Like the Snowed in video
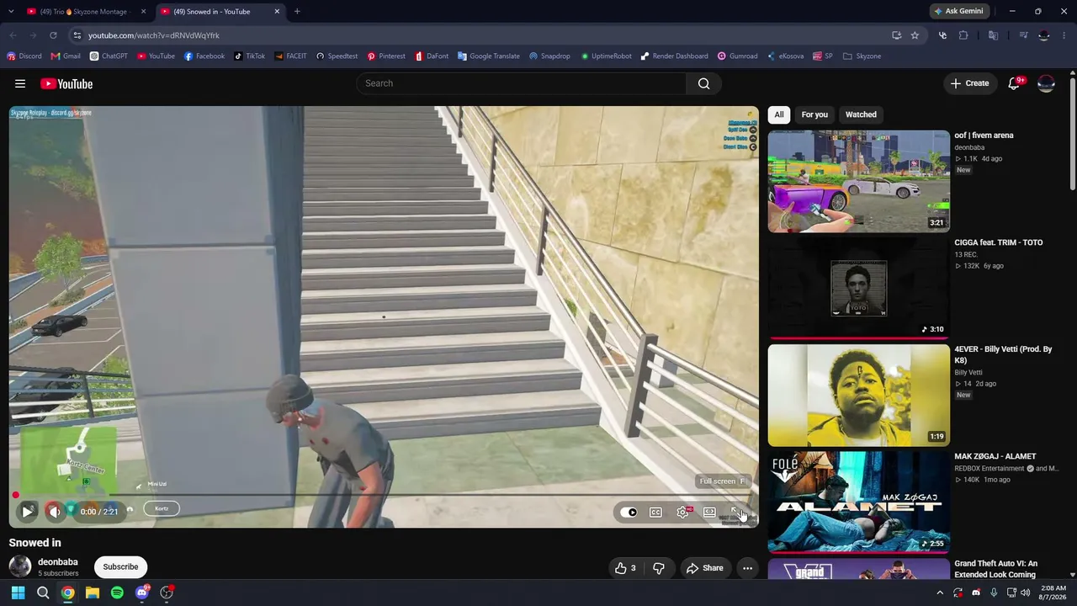 click(624, 568)
